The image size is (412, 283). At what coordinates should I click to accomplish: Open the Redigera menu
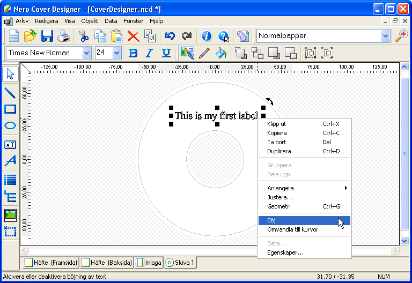(47, 21)
